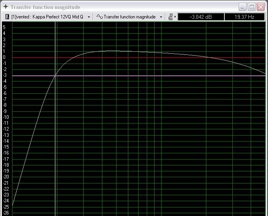Click the 19.37 Hz readout field
The image size is (268, 216).
(244, 17)
